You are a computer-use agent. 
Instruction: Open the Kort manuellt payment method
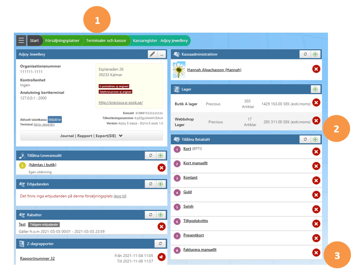tap(196, 163)
